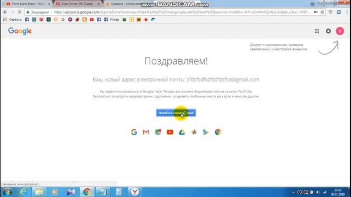The image size is (351, 197).
Task: Open Google notifications bell
Action: pos(328,31)
